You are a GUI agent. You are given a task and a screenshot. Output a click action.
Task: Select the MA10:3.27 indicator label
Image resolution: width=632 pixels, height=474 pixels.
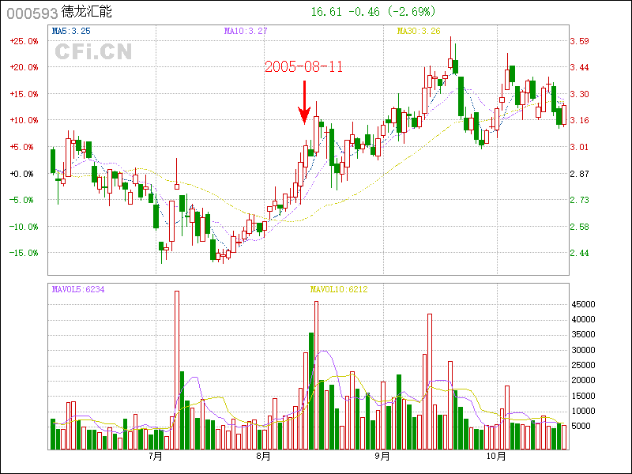[x=246, y=31]
